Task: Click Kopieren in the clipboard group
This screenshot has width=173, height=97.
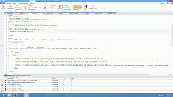Action: pyautogui.click(x=51, y=8)
